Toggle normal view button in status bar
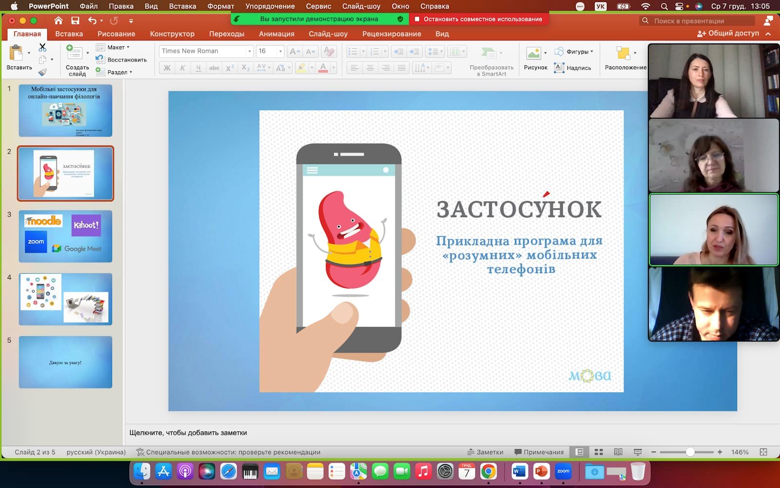The height and width of the screenshot is (488, 780). [580, 452]
